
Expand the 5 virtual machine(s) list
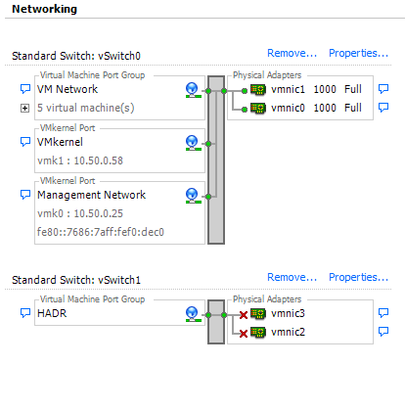tap(24, 108)
